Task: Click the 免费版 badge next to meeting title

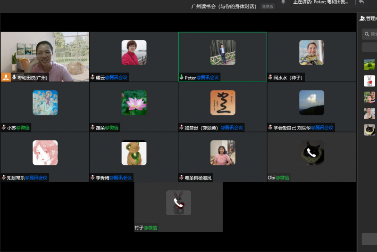Action: pos(268,7)
